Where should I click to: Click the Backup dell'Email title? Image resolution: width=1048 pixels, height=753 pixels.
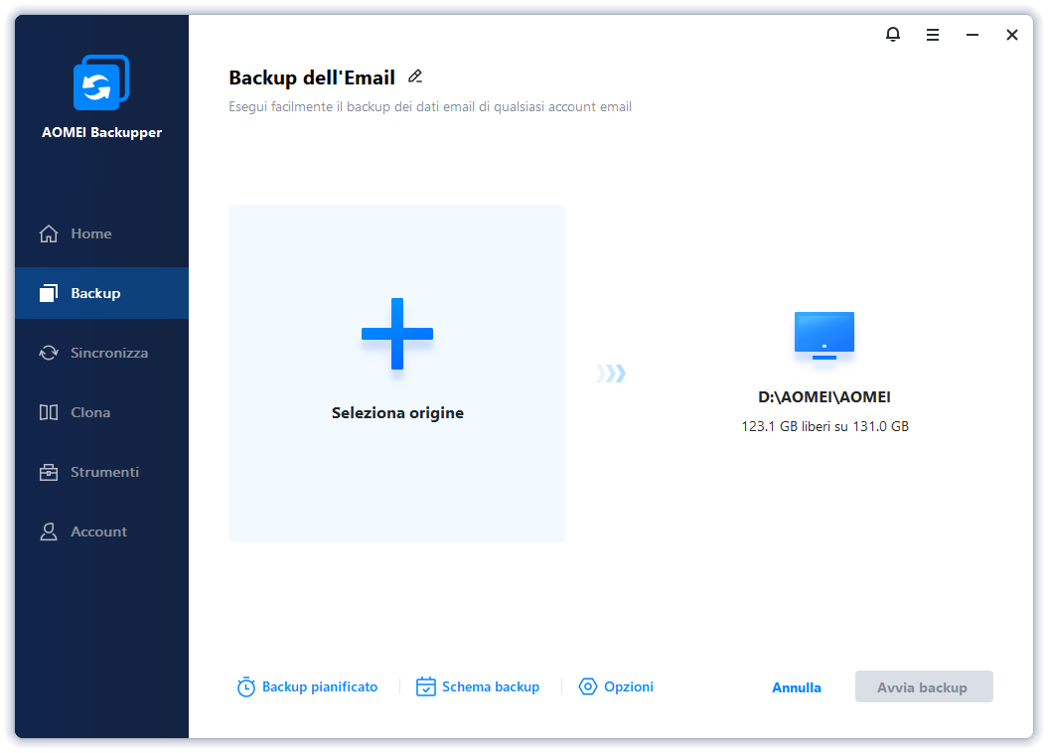pos(312,77)
